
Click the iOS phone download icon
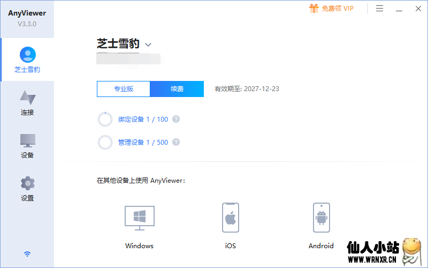[x=231, y=218]
